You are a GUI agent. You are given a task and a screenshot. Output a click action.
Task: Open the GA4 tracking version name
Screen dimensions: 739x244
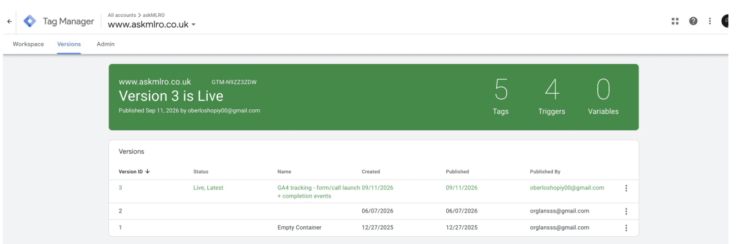[318, 192]
